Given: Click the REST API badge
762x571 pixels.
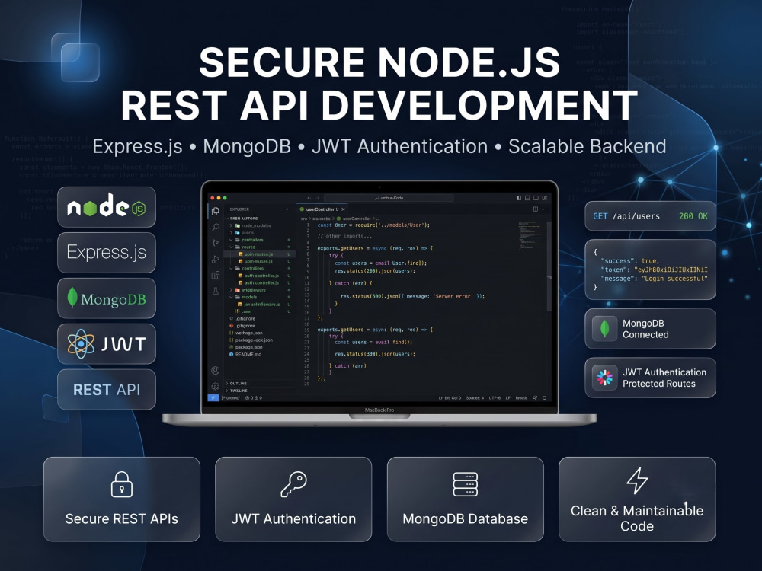Looking at the screenshot, I should 107,389.
